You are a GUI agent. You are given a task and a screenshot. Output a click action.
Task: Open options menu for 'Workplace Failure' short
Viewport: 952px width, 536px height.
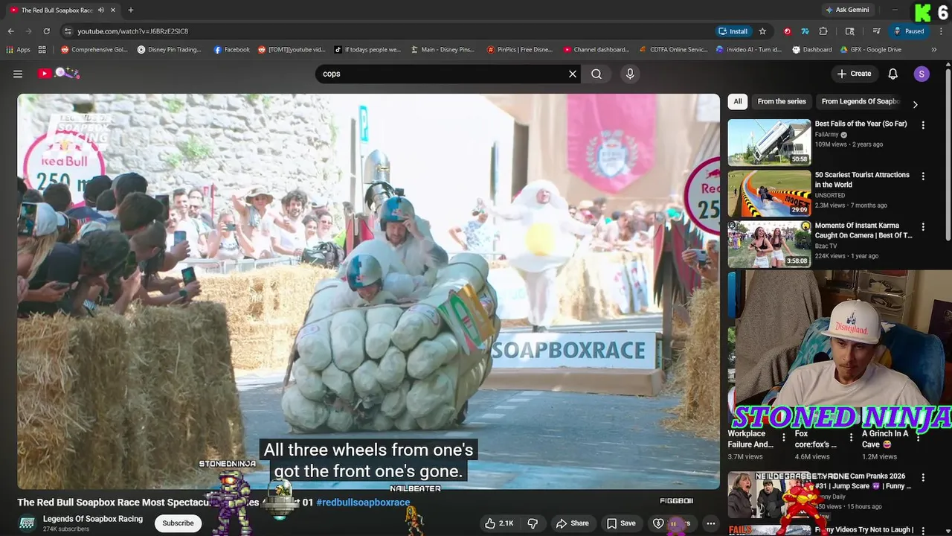click(783, 438)
